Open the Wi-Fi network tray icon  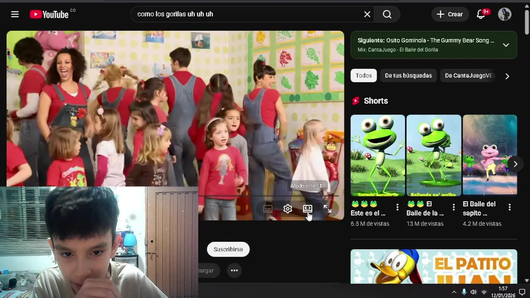(x=484, y=292)
